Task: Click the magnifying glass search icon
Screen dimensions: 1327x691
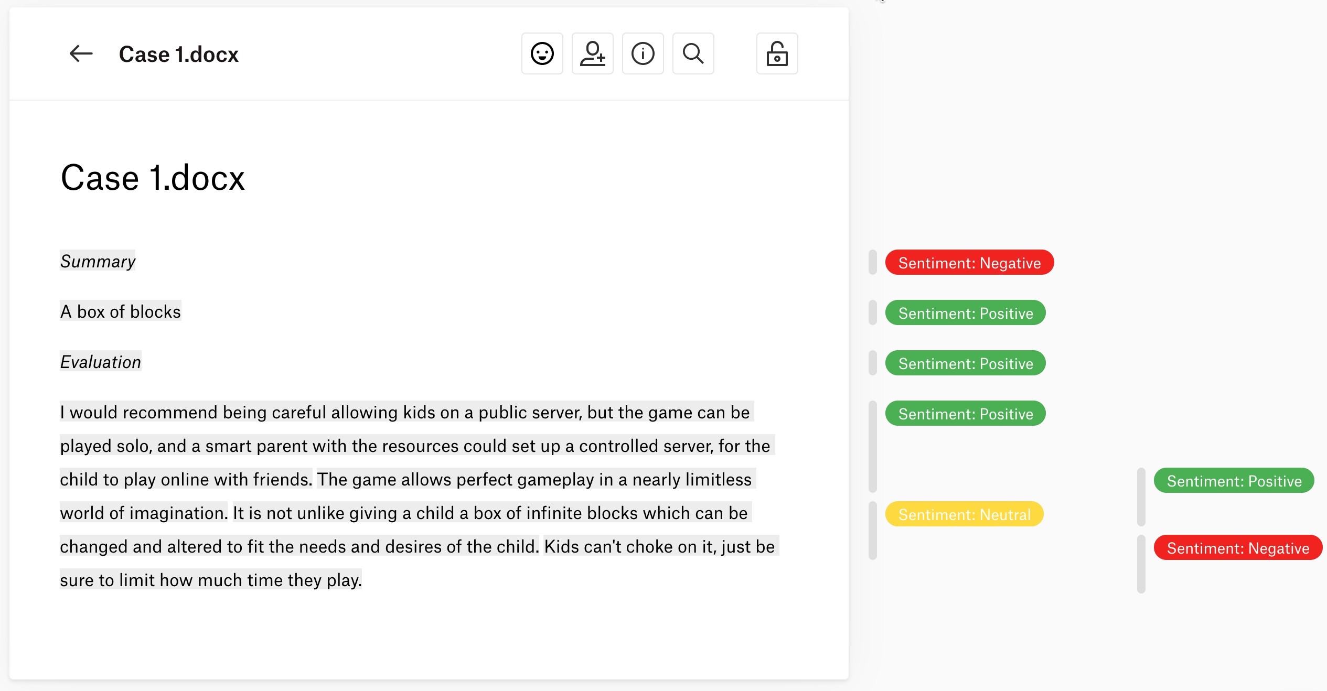Action: (x=693, y=53)
